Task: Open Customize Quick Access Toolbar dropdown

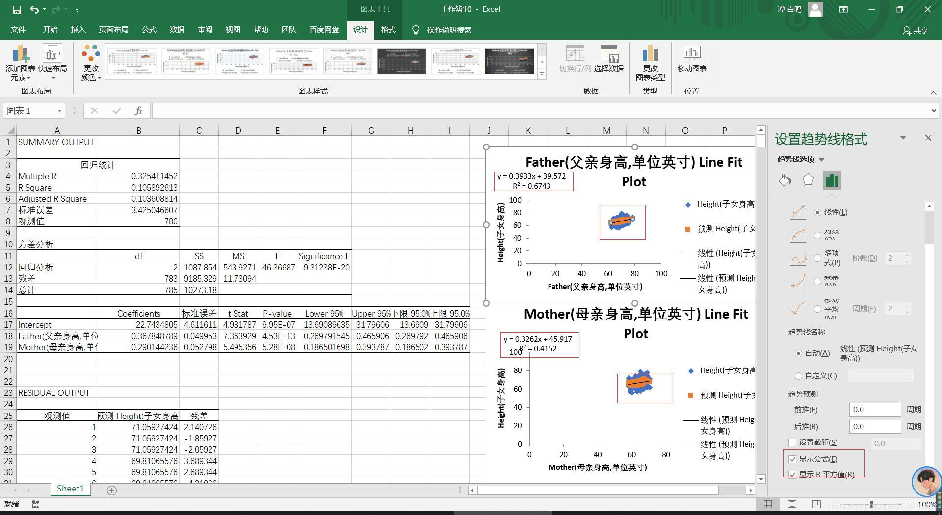Action: [x=78, y=10]
